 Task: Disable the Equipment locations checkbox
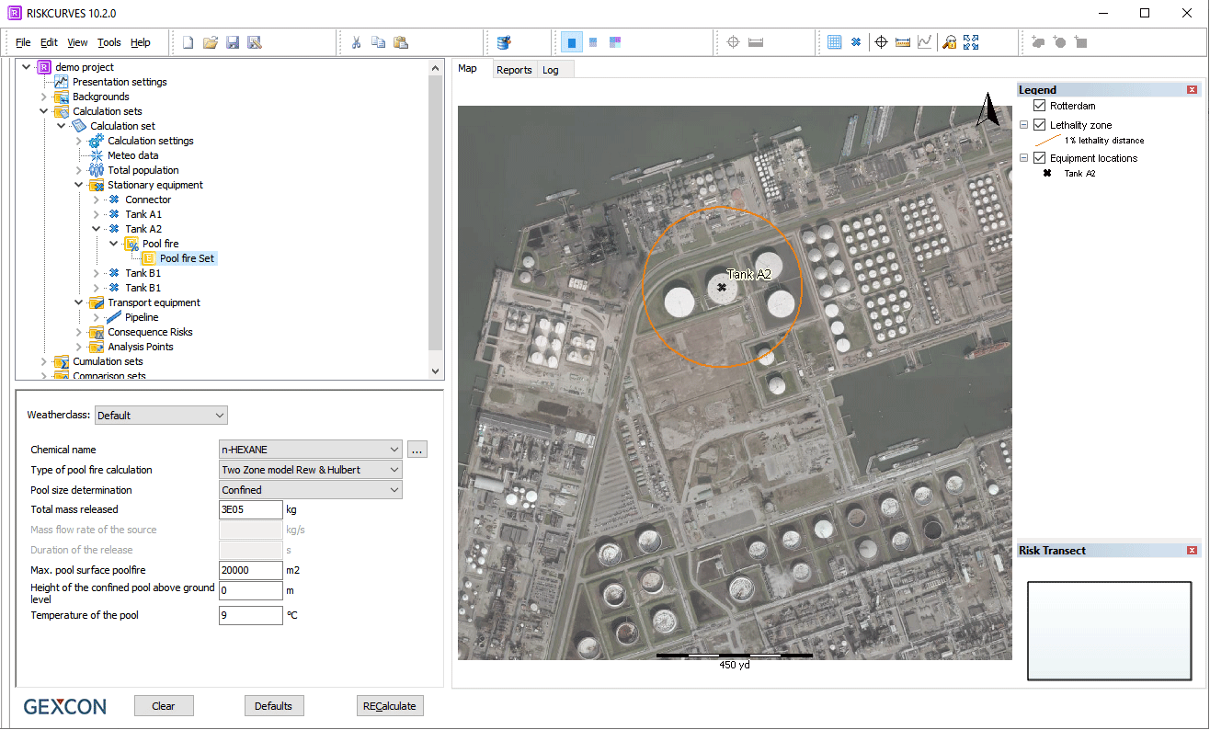tap(1040, 158)
